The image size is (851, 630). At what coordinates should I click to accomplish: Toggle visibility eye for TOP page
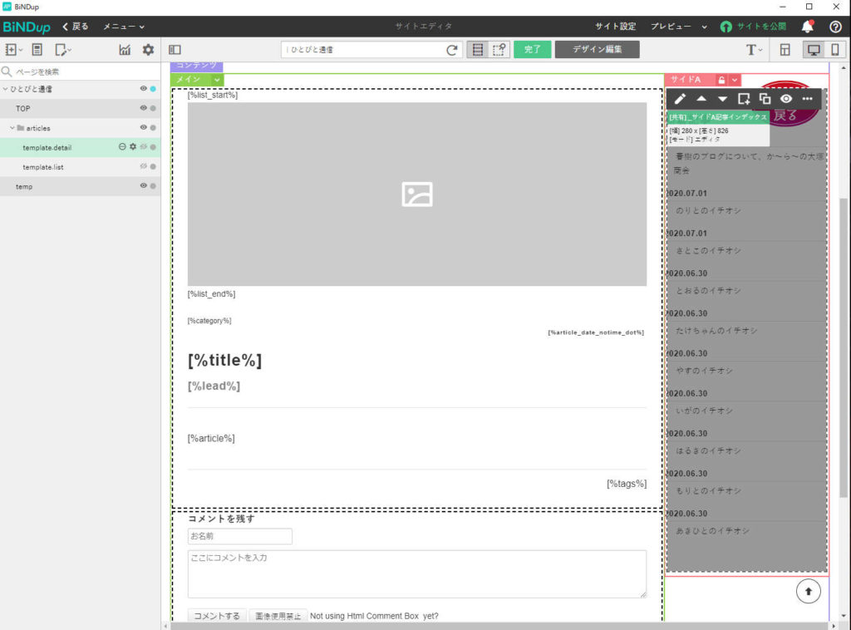coord(143,108)
